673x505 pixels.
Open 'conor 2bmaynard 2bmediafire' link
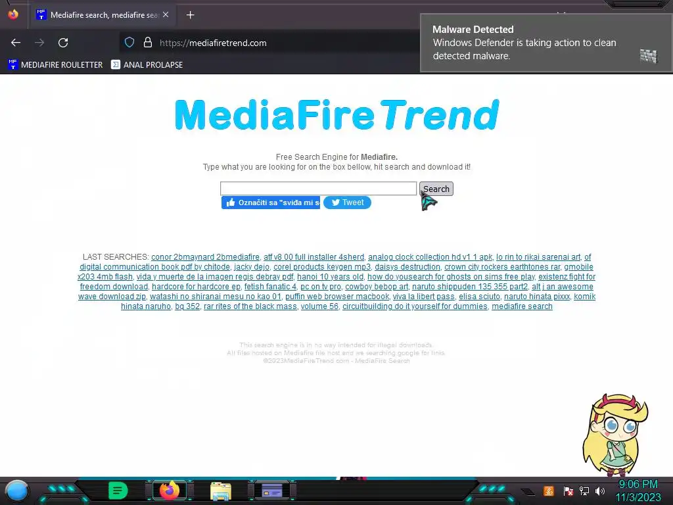pos(205,257)
